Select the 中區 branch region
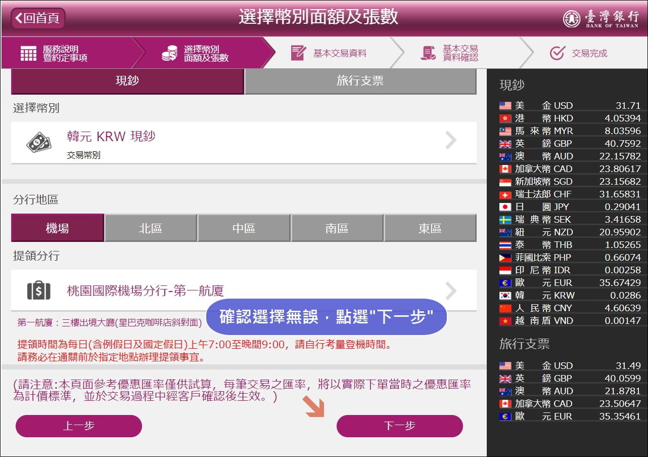 244,228
